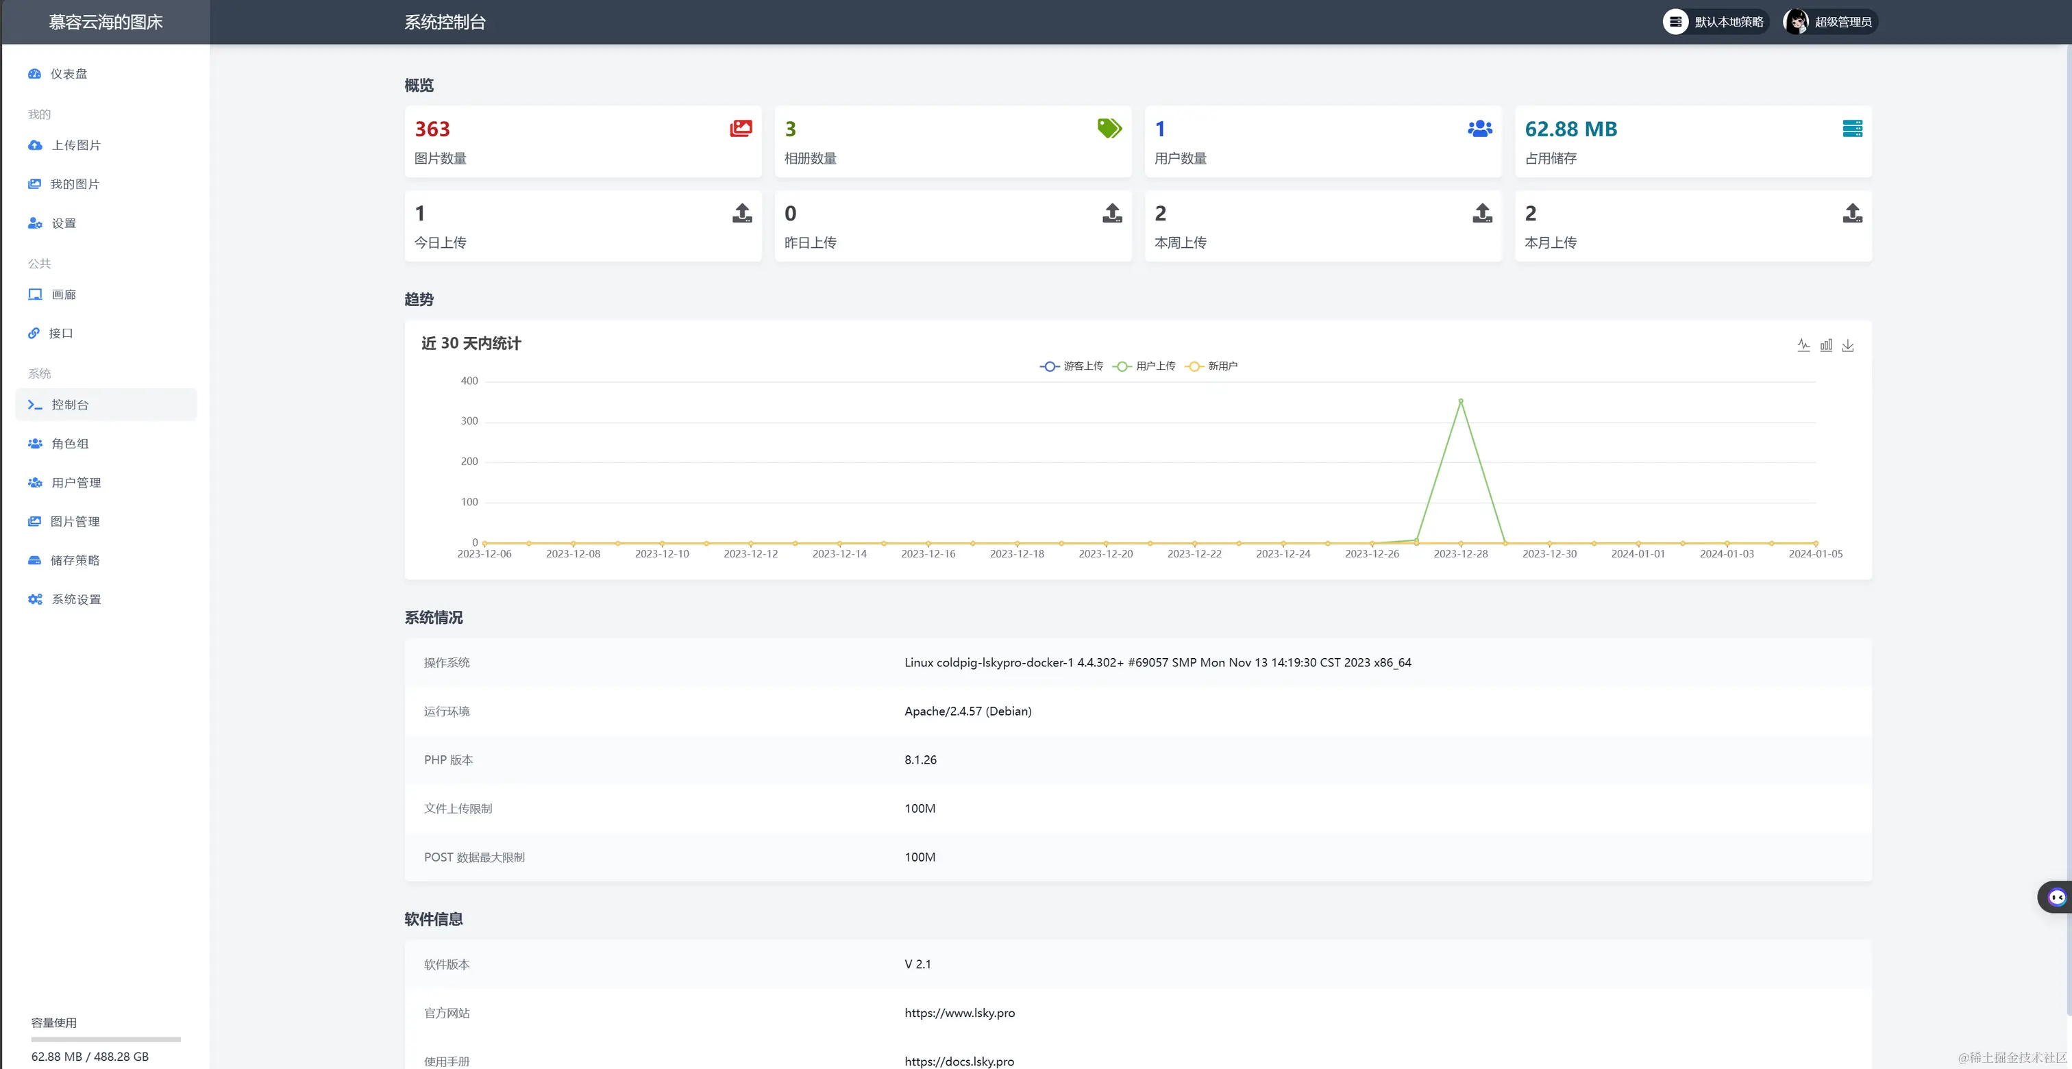Toggle 用户上传 series in chart legend
This screenshot has height=1069, width=2072.
click(x=1144, y=366)
